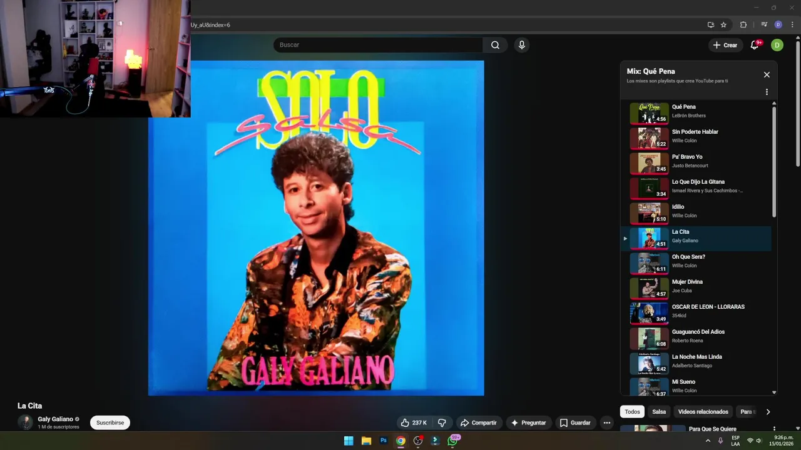Open WhatsApp from taskbar
Viewport: 801px width, 450px height.
(453, 441)
